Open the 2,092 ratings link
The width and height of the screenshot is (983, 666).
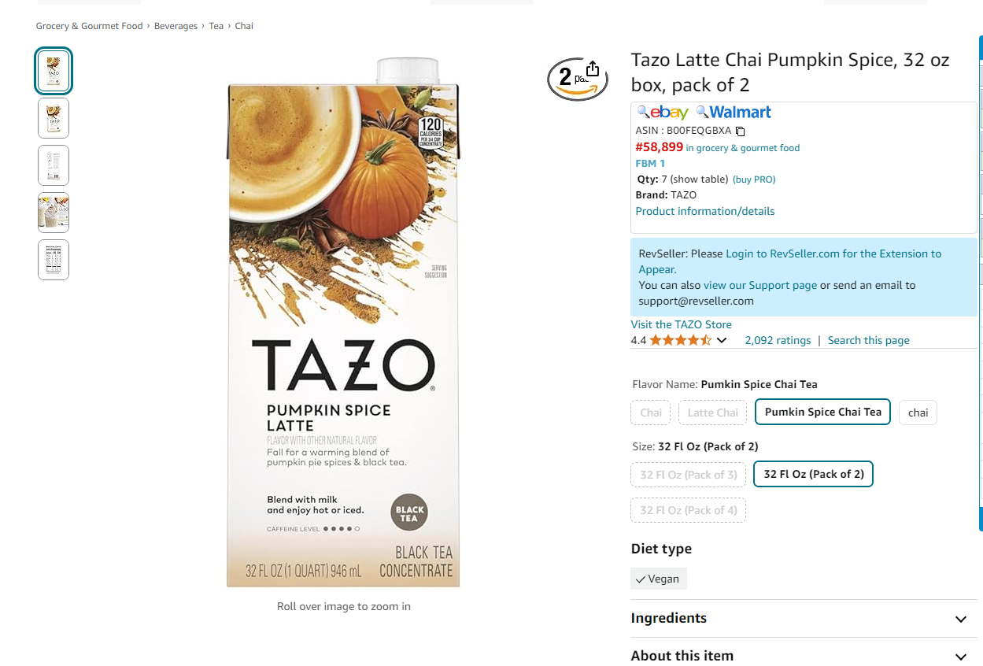[778, 340]
